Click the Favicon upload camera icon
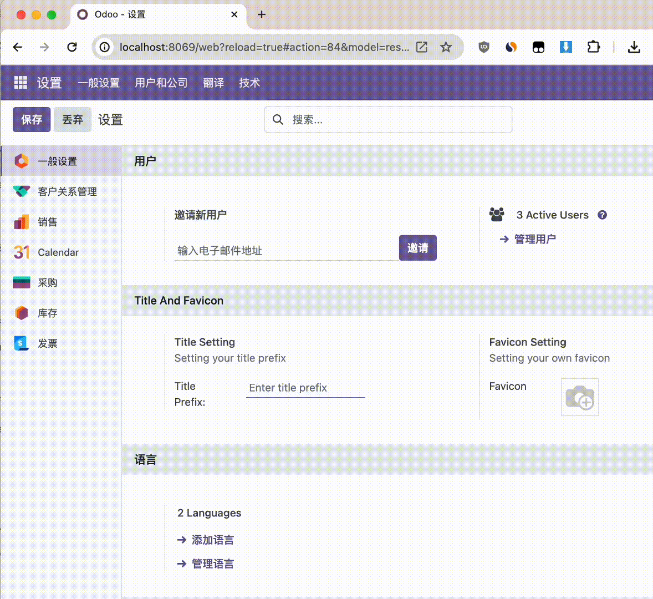 [x=579, y=397]
